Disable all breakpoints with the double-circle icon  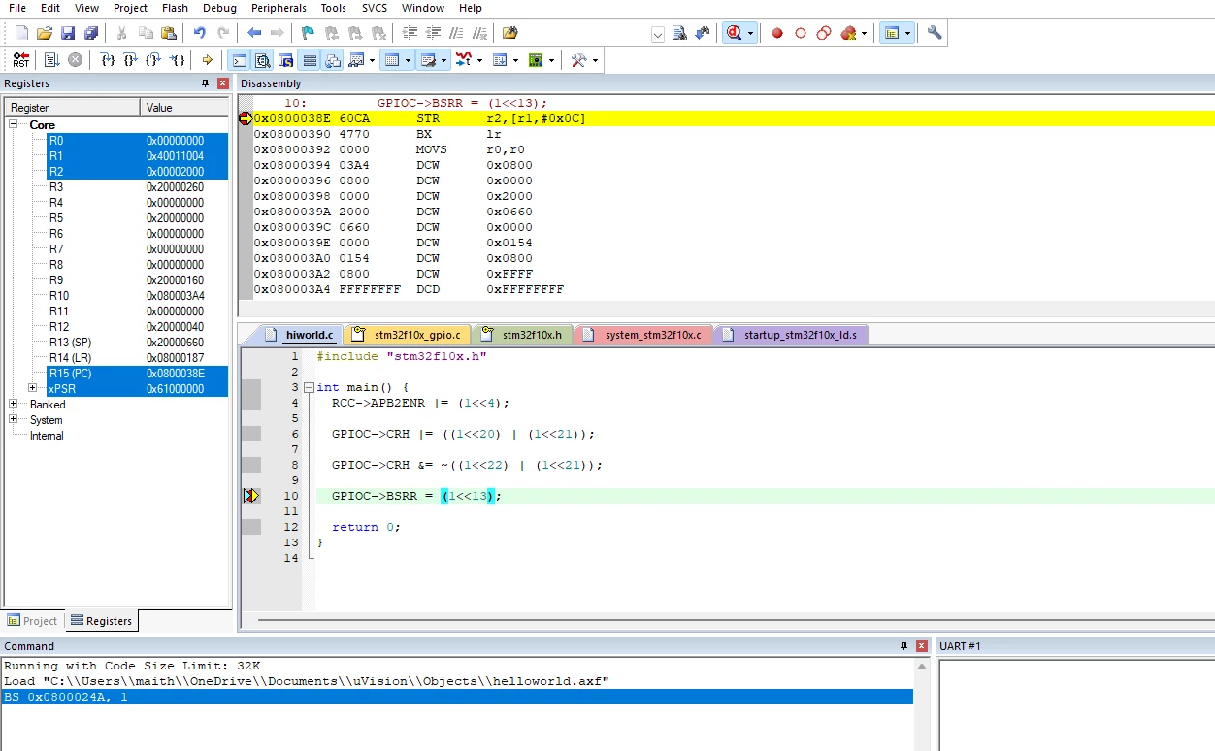[x=824, y=33]
